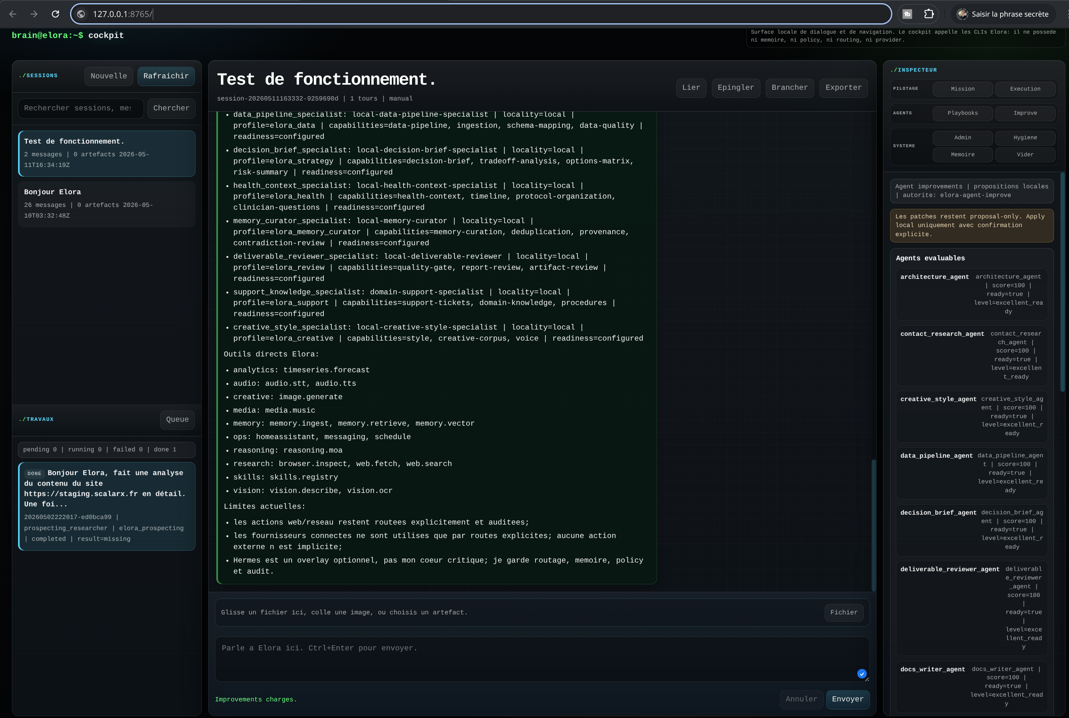Image resolution: width=1069 pixels, height=718 pixels.
Task: Focus the 'Rechercher sessions' search field
Action: tap(81, 108)
